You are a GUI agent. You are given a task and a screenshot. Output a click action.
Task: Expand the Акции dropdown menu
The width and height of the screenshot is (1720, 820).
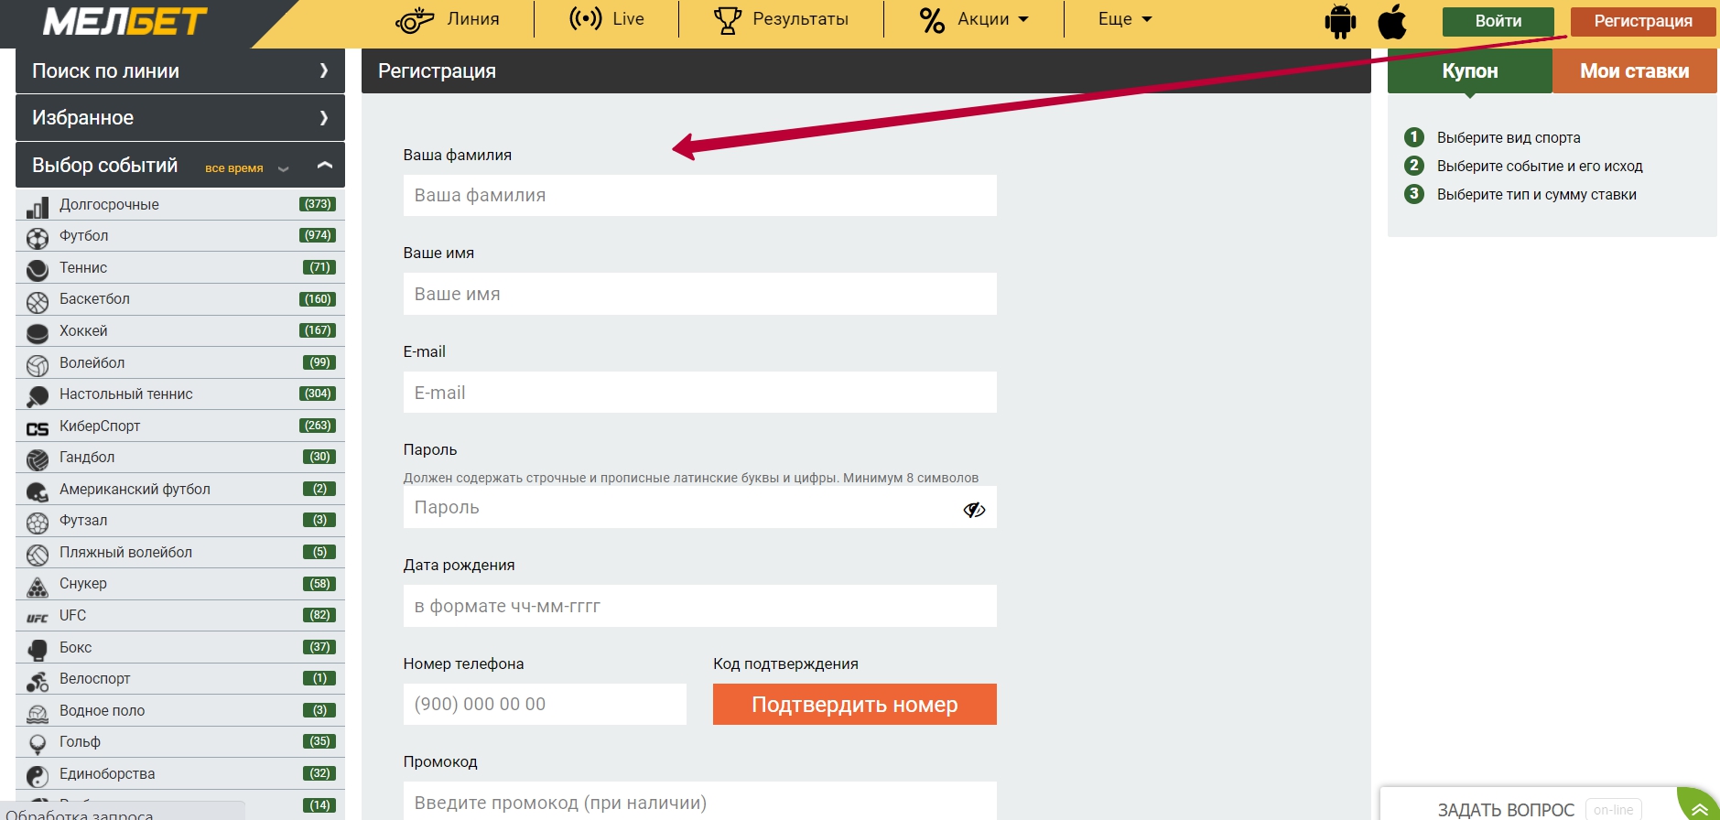[x=1023, y=19]
